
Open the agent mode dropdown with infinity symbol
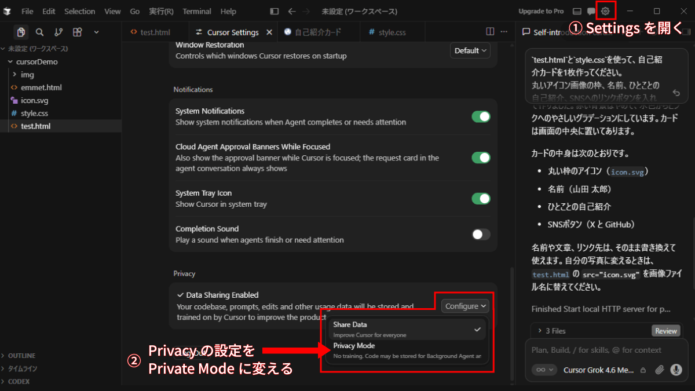pos(544,370)
